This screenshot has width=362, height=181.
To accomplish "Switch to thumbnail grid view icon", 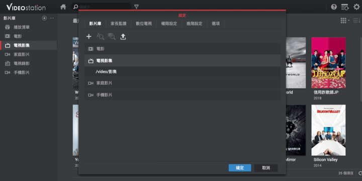I will (343, 21).
